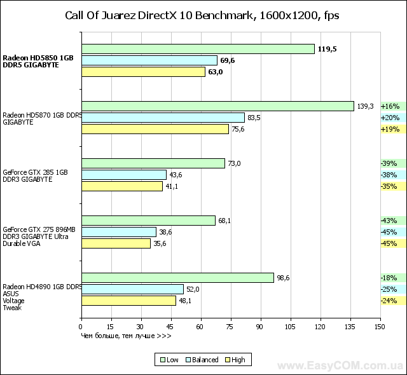The image size is (407, 375).
Task: Click the 68,1 value label
Action: point(224,221)
